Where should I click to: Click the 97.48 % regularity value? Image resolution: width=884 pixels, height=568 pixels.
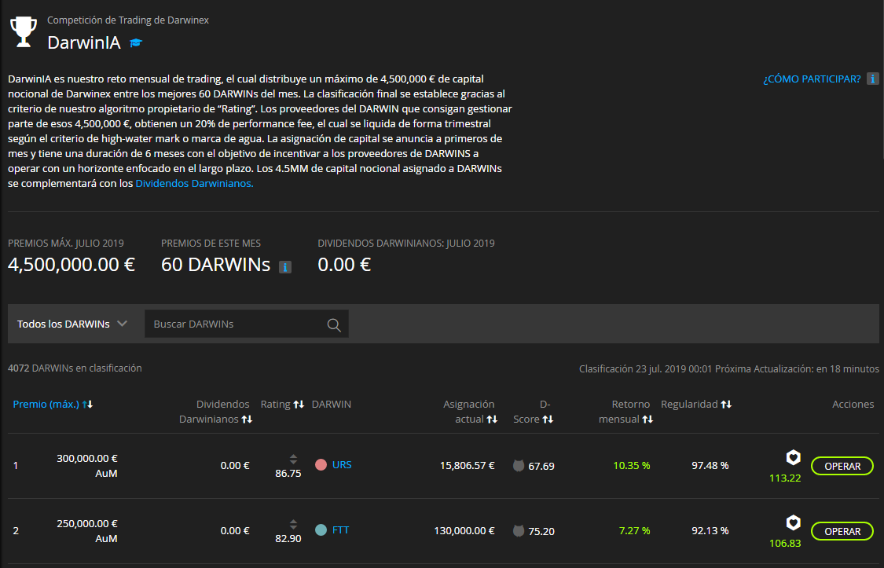click(x=710, y=465)
